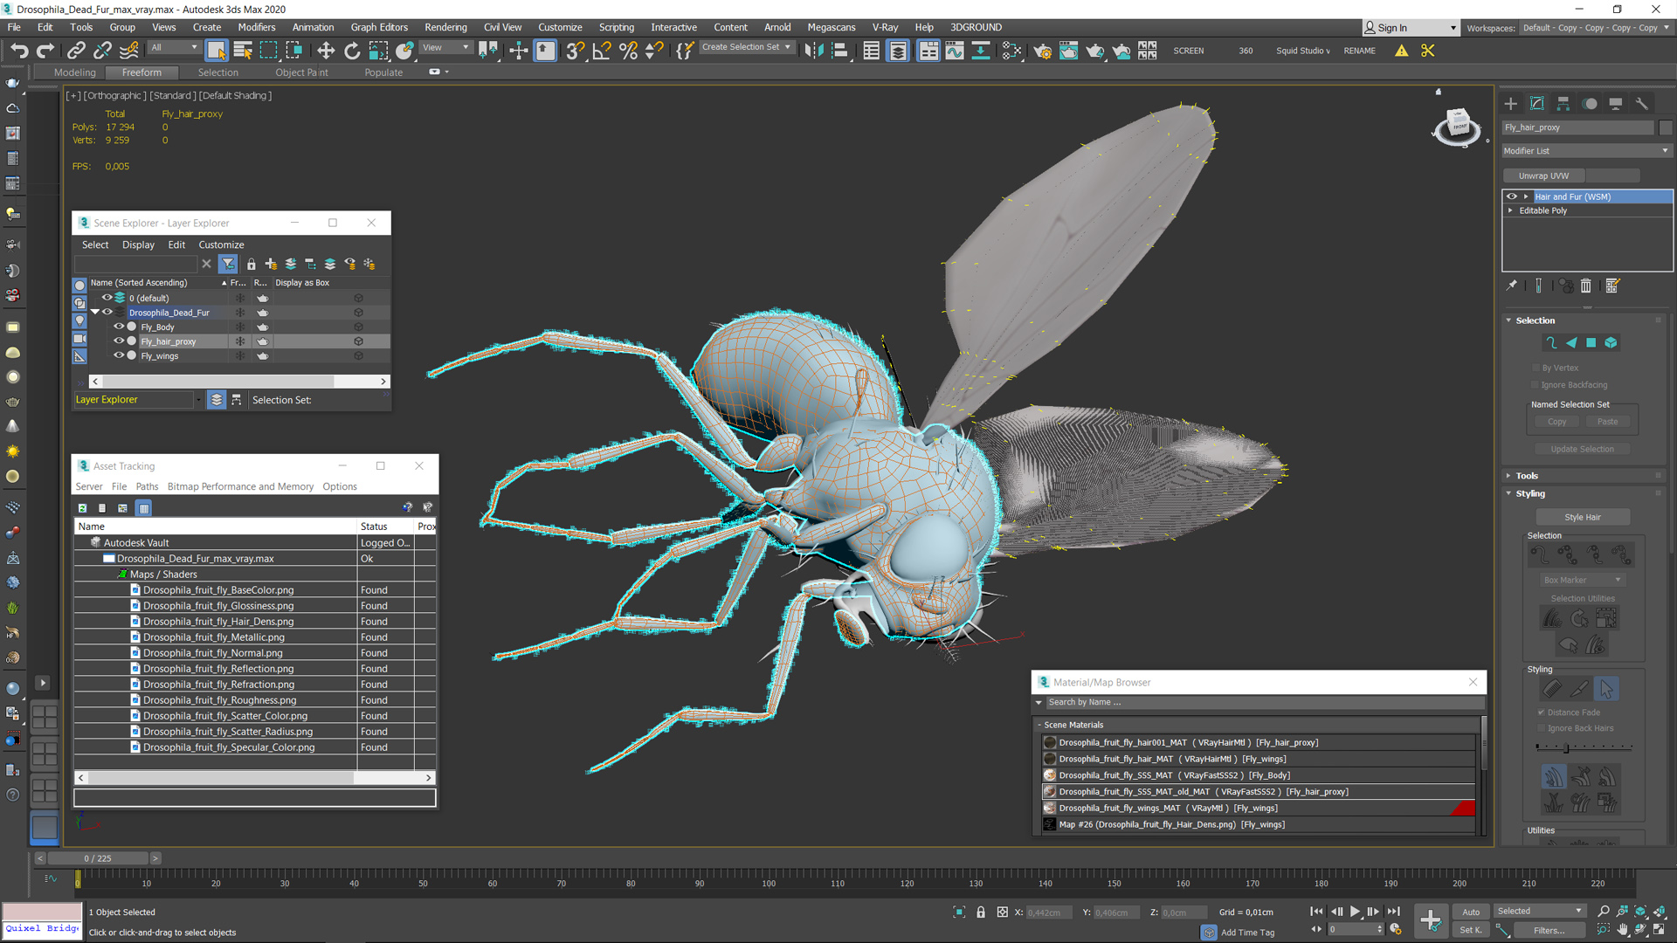Open the Curve Editor icon

955,51
